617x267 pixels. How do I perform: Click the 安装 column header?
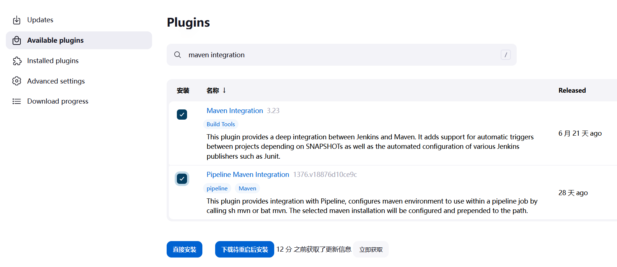(183, 90)
